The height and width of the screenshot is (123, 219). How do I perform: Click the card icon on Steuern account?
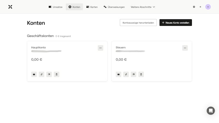(x=119, y=74)
